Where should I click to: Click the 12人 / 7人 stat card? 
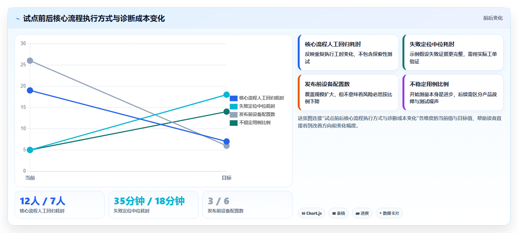click(60, 205)
